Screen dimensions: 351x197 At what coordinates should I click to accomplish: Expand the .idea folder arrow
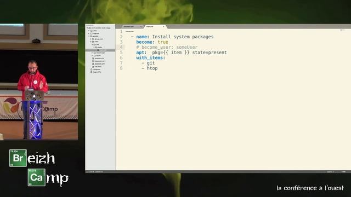(89, 31)
